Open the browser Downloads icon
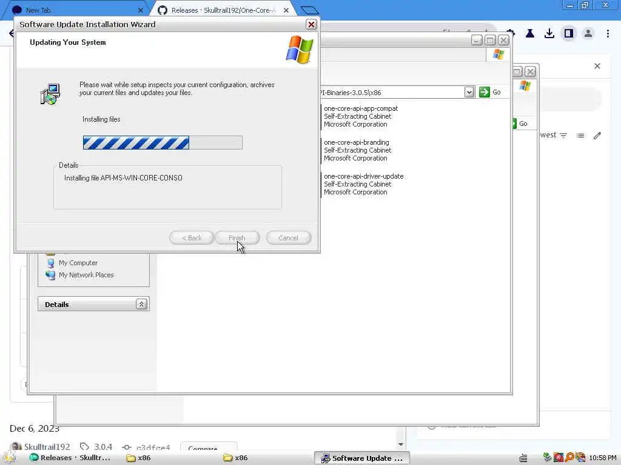 point(549,34)
